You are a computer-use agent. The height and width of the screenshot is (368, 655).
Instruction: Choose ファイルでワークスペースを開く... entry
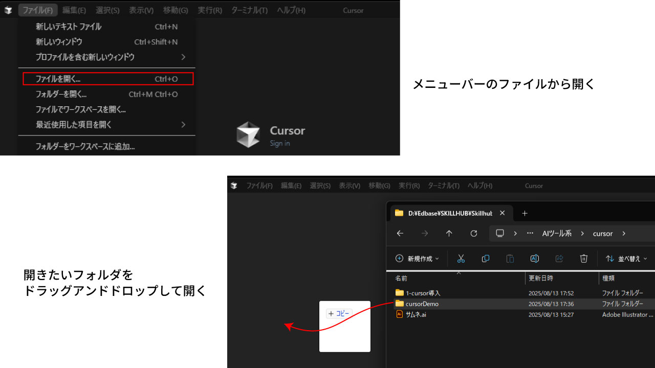106,109
